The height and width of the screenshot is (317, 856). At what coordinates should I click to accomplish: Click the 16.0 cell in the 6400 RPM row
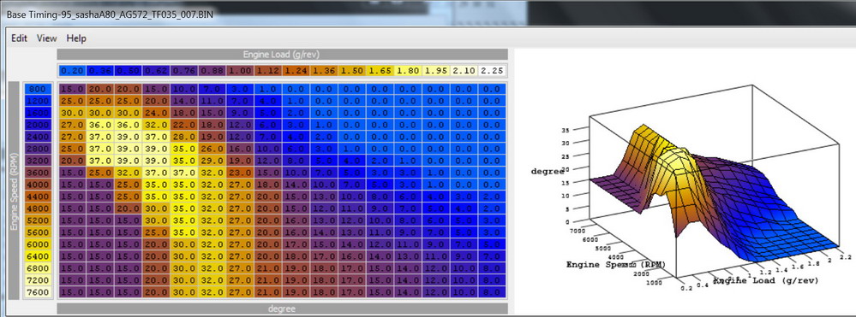[x=351, y=256]
